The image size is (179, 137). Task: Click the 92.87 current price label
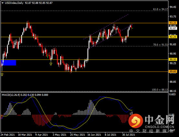(173, 28)
